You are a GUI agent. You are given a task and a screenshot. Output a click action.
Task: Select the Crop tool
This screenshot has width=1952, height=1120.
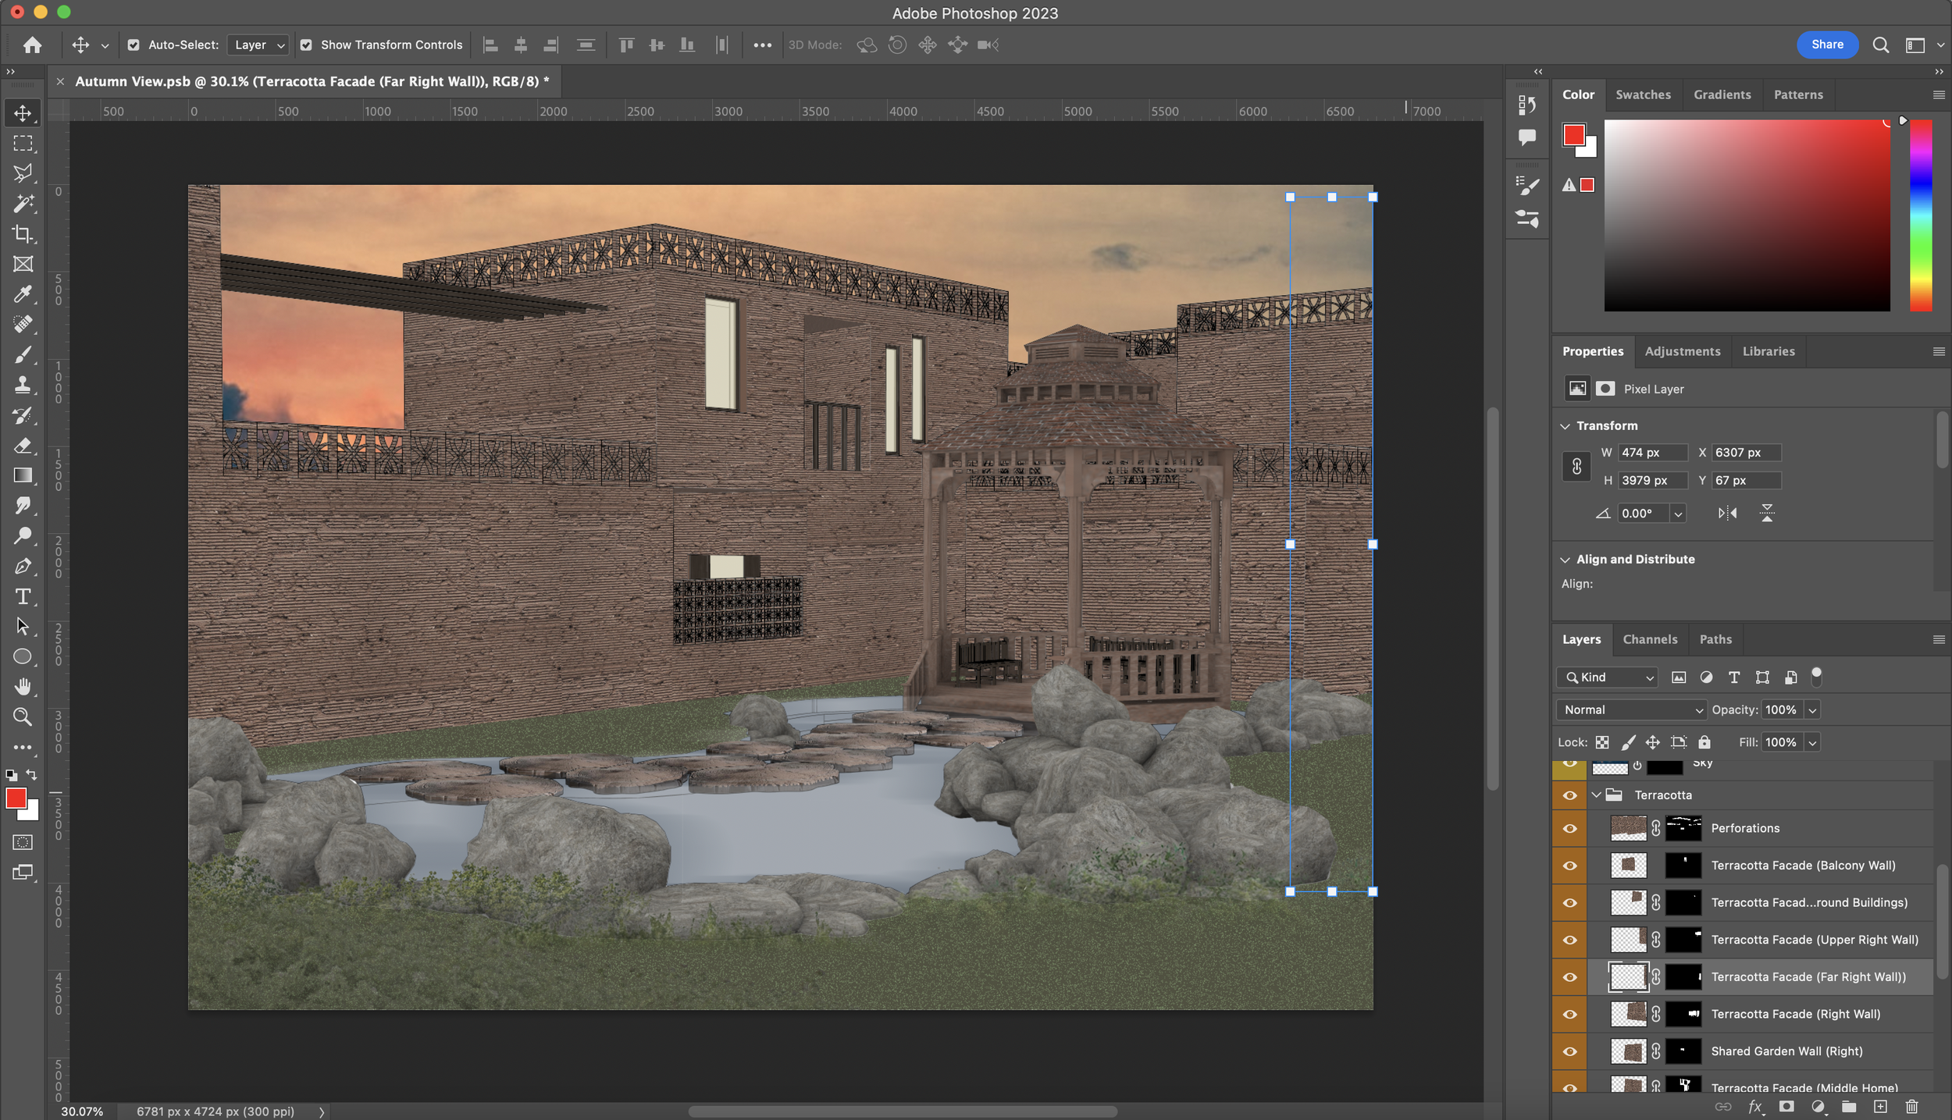pos(23,234)
